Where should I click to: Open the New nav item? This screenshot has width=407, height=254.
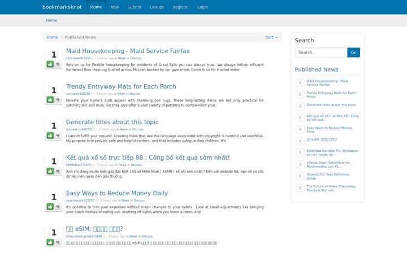pyautogui.click(x=114, y=7)
